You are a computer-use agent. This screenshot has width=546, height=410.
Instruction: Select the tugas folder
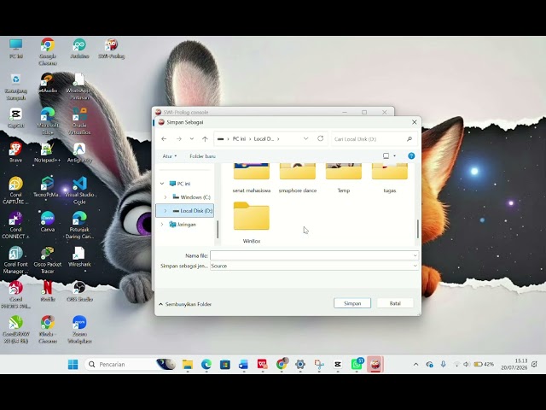tap(390, 179)
